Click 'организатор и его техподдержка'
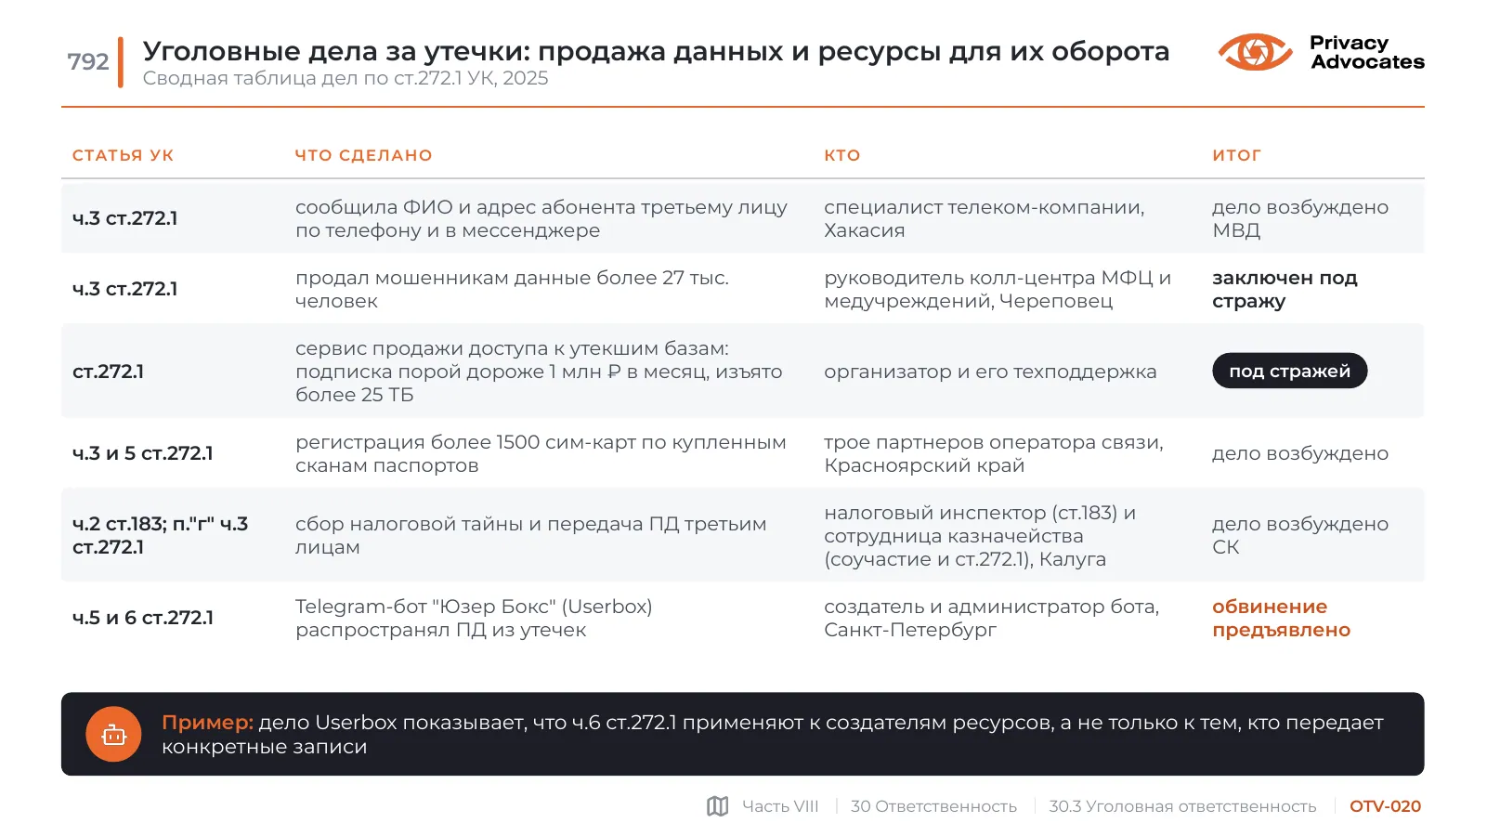 point(990,372)
